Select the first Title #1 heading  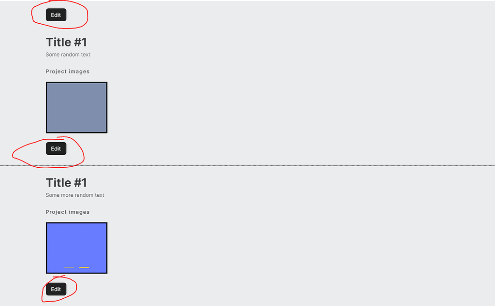coord(66,42)
